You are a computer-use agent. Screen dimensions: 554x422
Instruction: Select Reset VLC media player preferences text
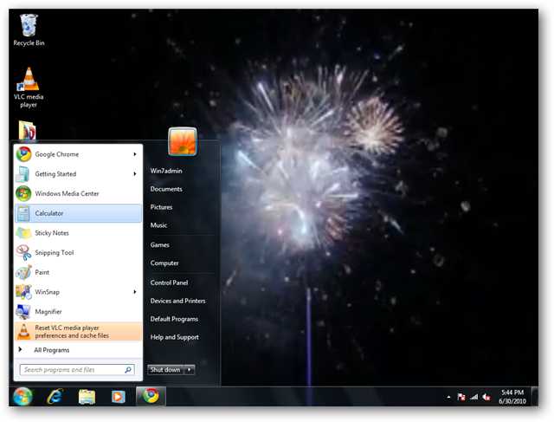72,332
